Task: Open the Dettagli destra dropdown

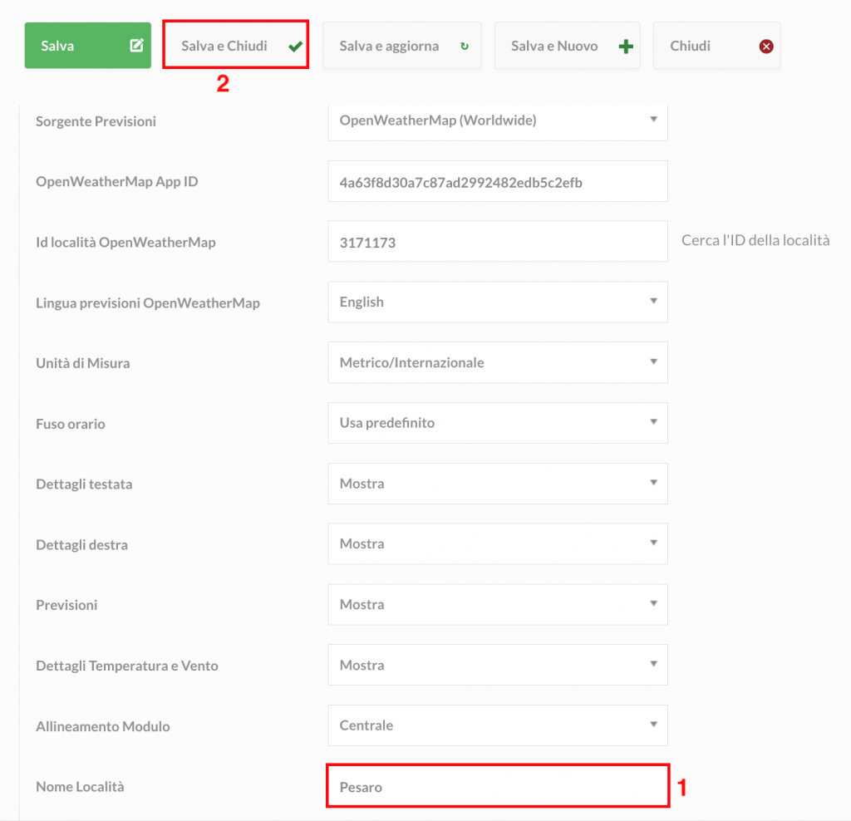Action: (x=498, y=543)
